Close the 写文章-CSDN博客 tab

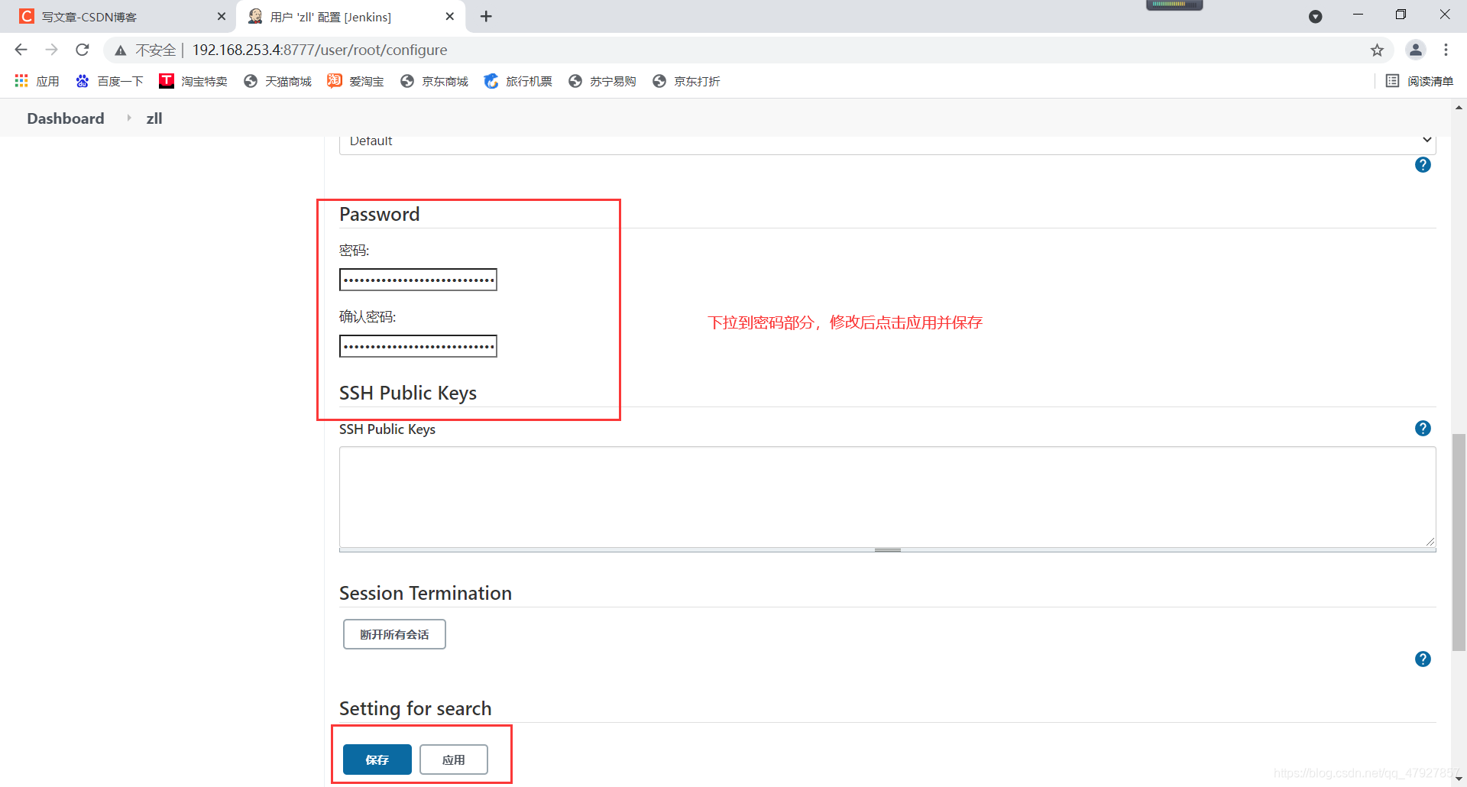[222, 16]
